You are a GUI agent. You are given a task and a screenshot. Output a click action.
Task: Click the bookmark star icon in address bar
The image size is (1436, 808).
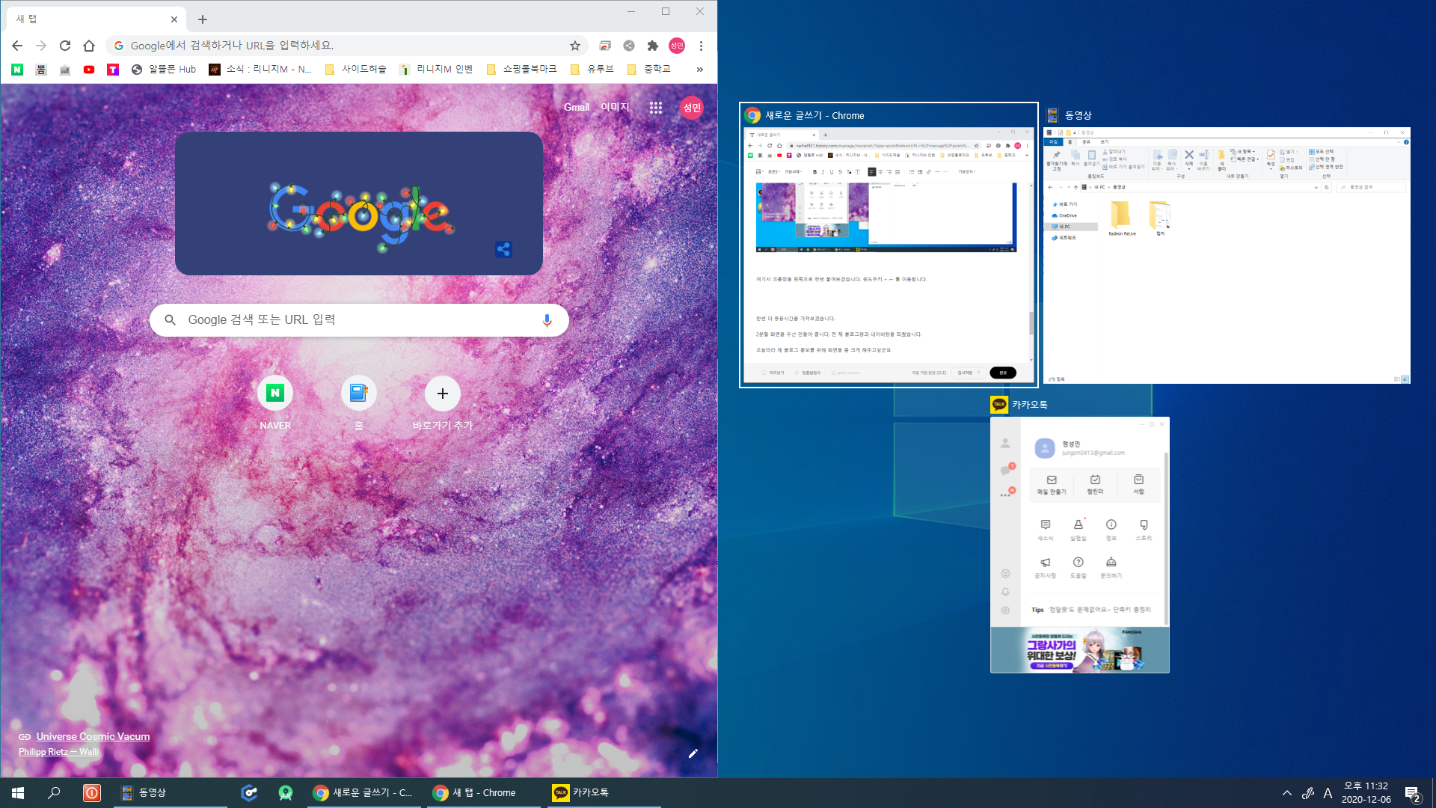click(x=574, y=46)
